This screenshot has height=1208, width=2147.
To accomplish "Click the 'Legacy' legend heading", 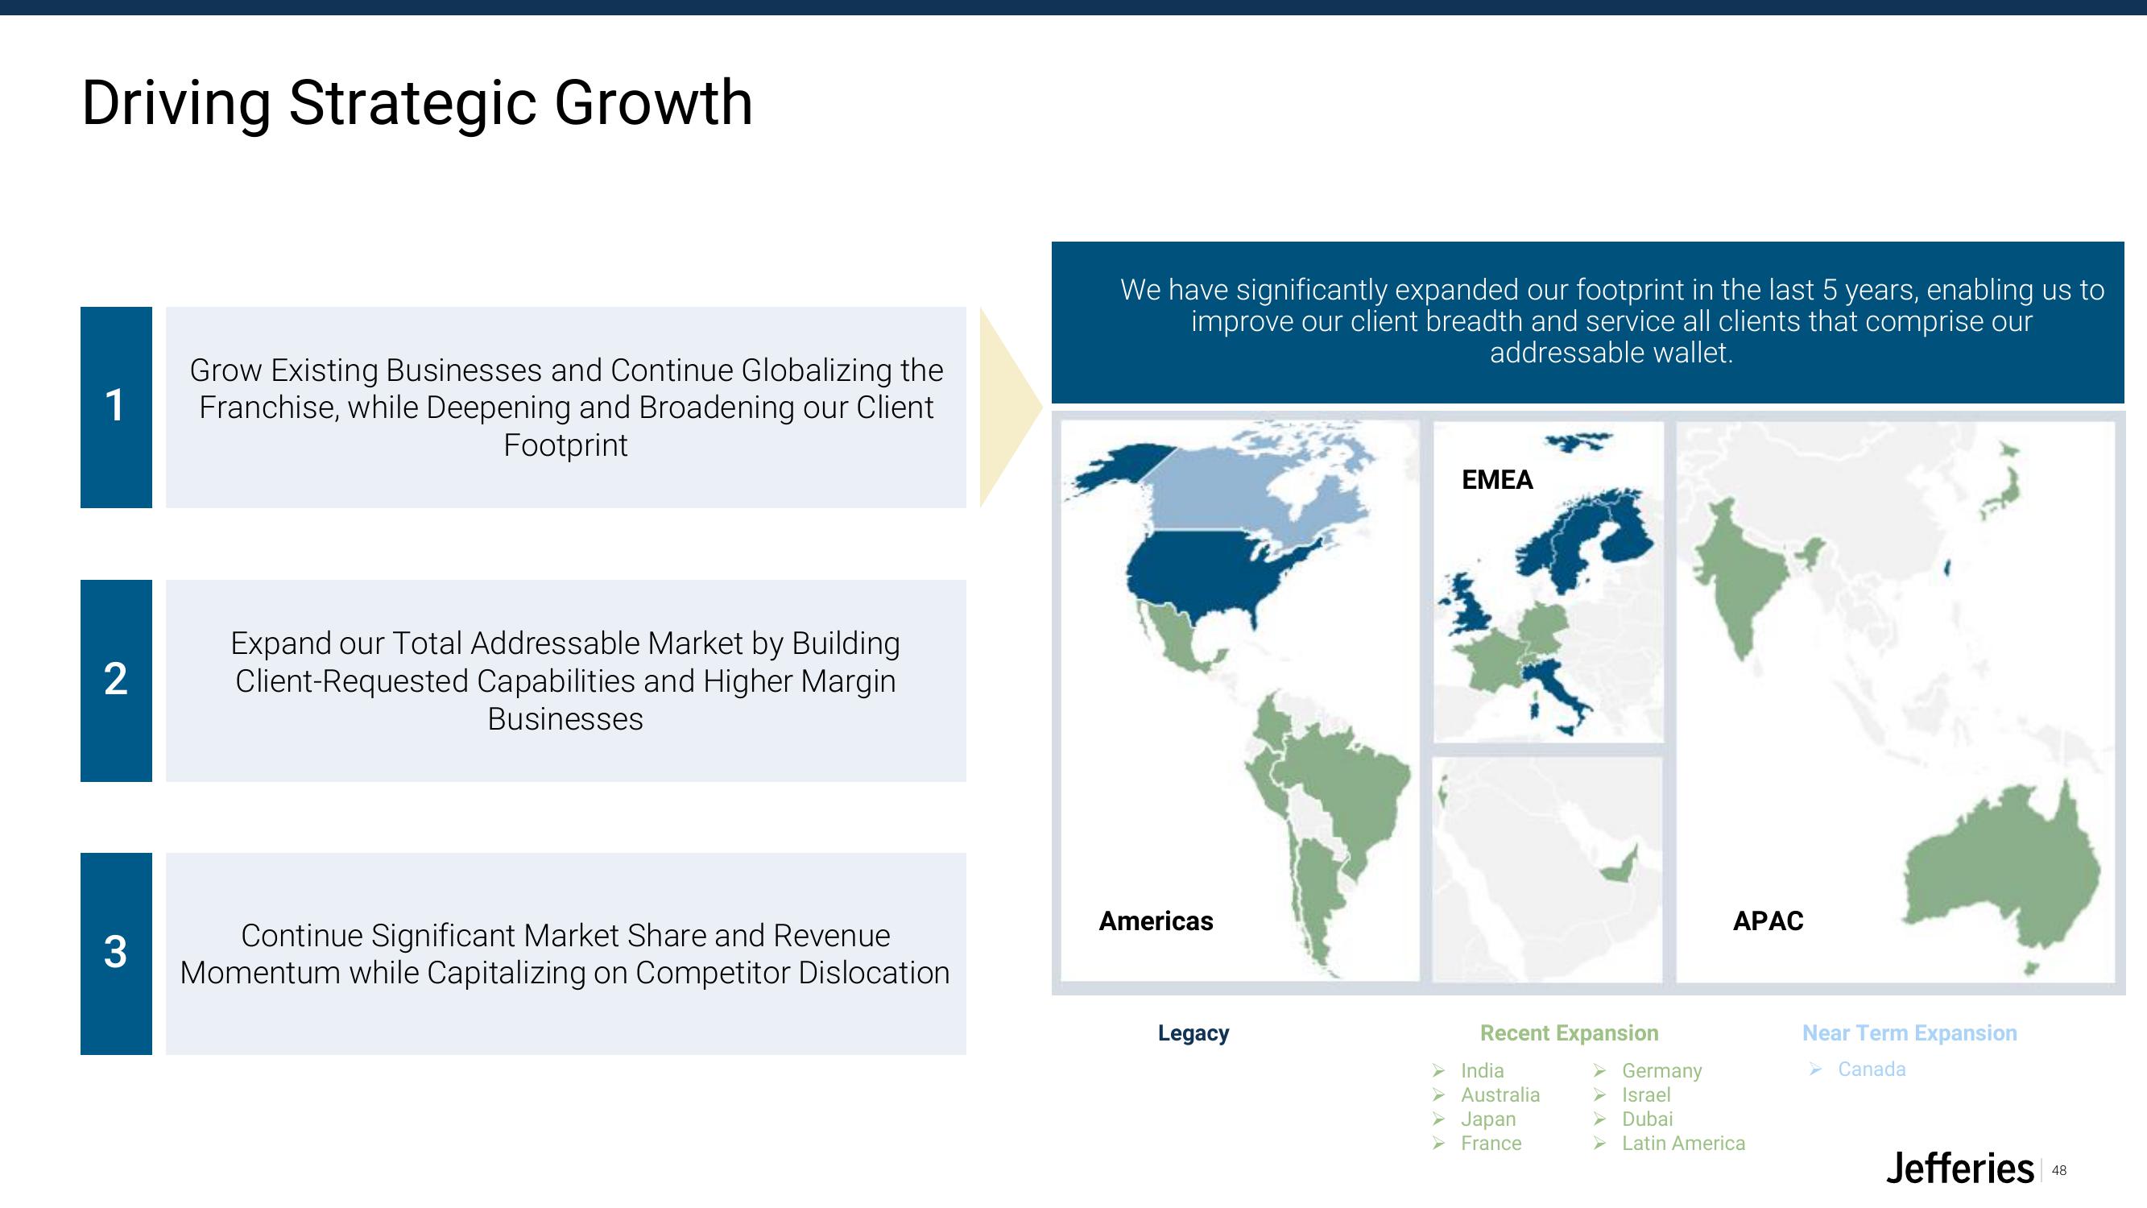I will coord(1193,1033).
